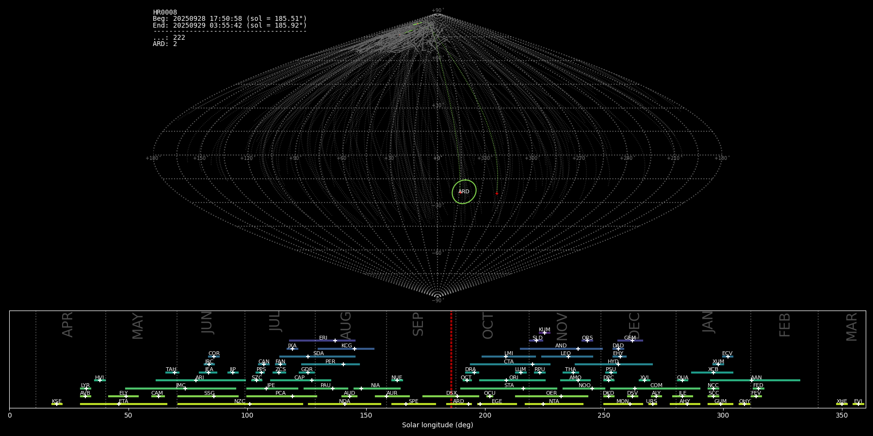Screen dimensions: 873x436
Task: Click the red cross marker on sky map
Action: pyautogui.click(x=497, y=194)
